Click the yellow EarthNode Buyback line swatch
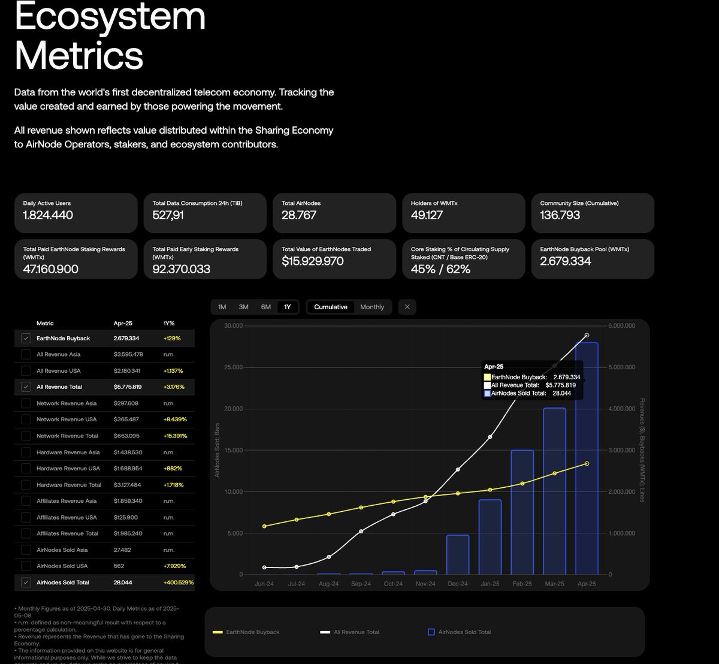This screenshot has height=664, width=719. click(218, 631)
